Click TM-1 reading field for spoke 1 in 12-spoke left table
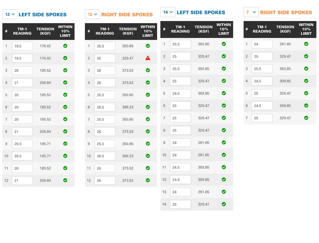The height and width of the screenshot is (243, 319). (x=22, y=46)
